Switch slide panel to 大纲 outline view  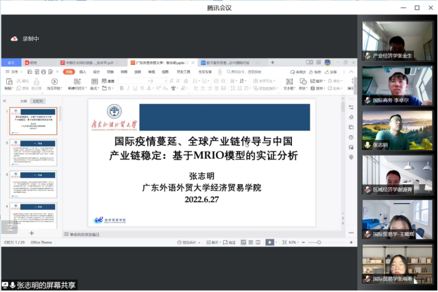[x=23, y=101]
